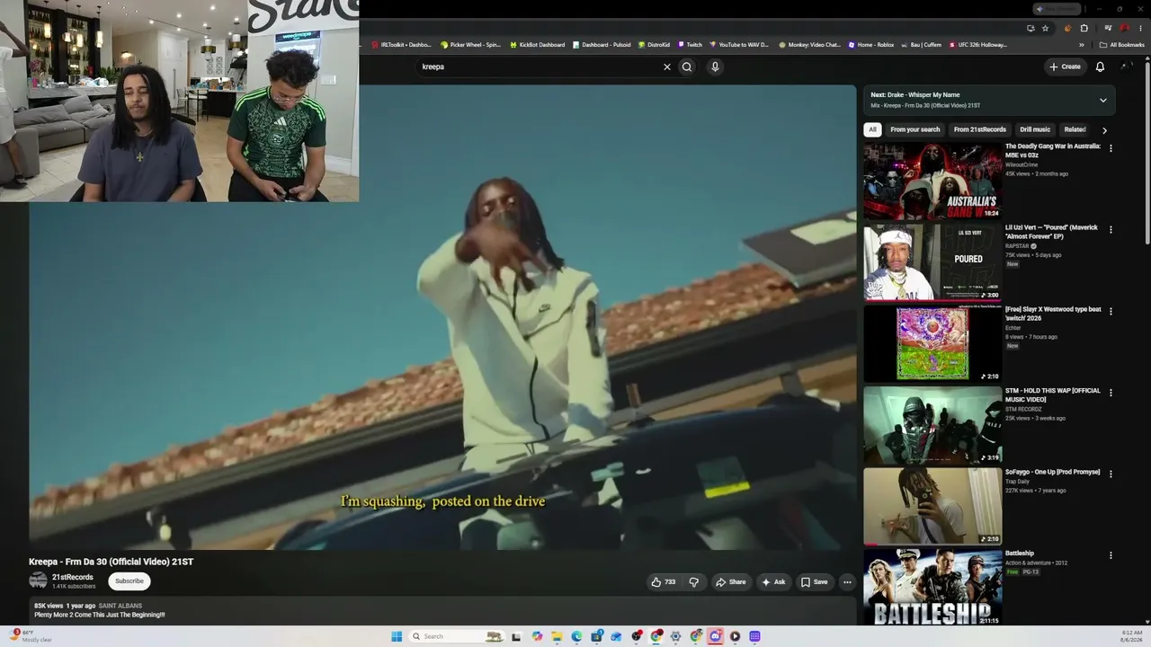Open the Lil Uzi Vert Poured thumbnail
The width and height of the screenshot is (1151, 647).
tap(932, 262)
